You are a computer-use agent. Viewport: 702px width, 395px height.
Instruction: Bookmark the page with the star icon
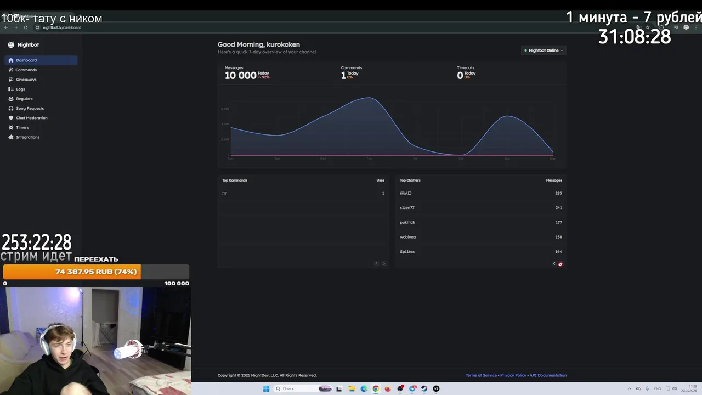648,27
